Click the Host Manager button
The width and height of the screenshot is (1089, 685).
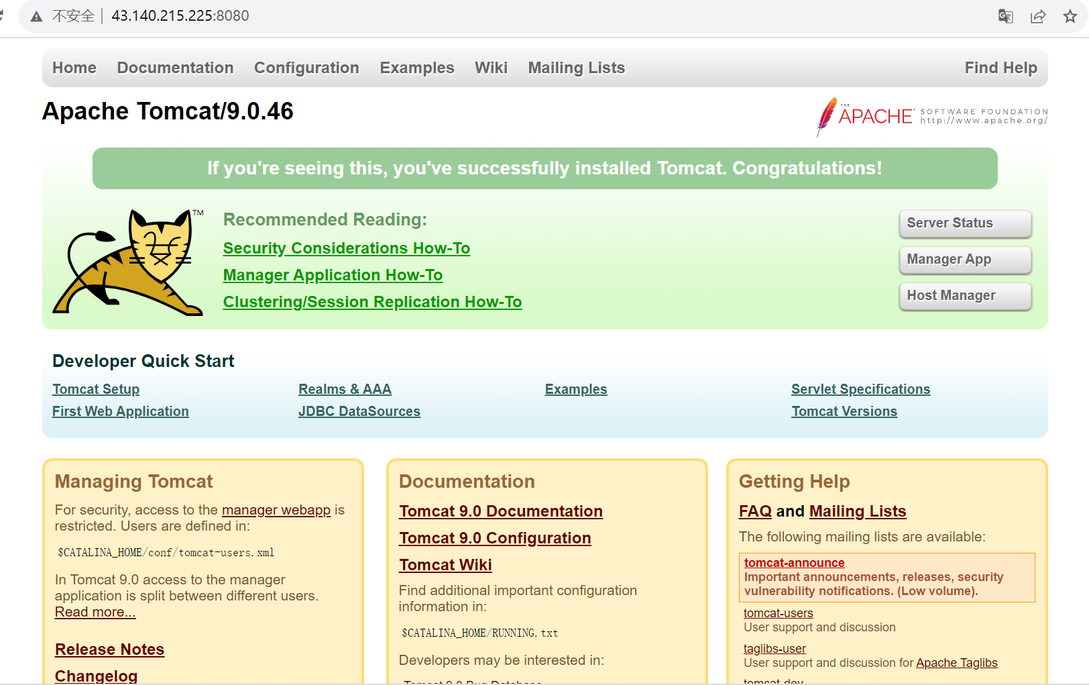tap(965, 296)
